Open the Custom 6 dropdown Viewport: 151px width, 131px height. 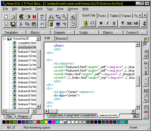(x=135, y=33)
